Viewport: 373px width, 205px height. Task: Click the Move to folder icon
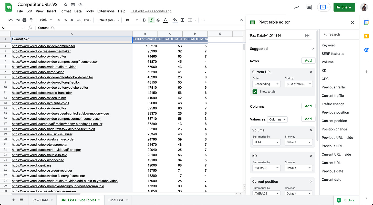click(73, 5)
